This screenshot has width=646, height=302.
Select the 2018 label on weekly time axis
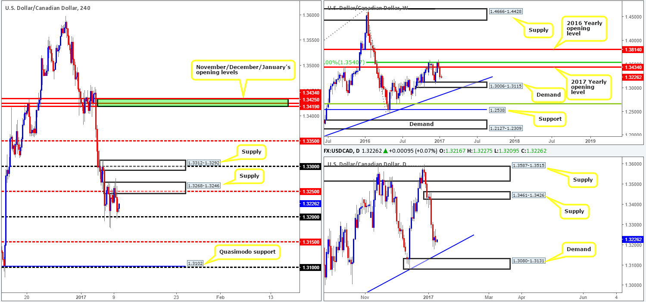(x=514, y=140)
